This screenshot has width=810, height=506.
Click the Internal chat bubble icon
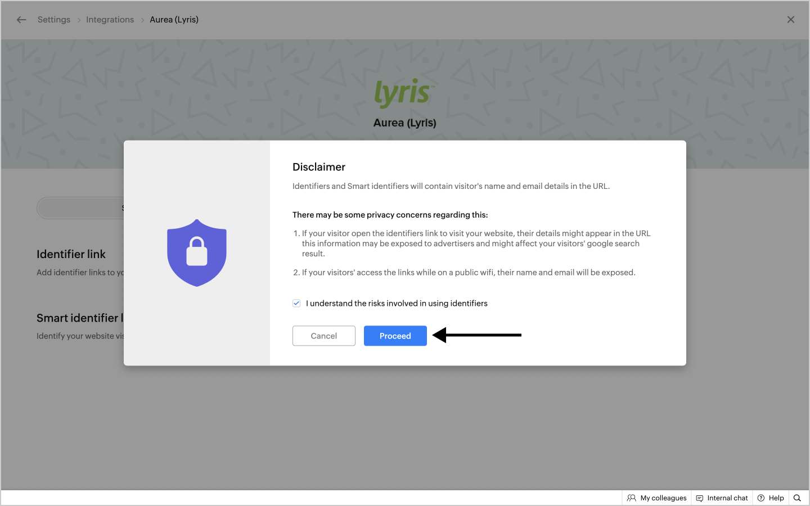click(x=700, y=498)
